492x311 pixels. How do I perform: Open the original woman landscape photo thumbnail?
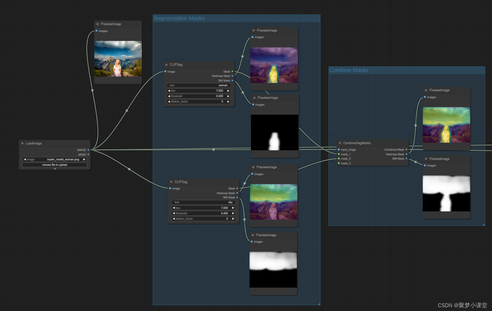(x=118, y=59)
